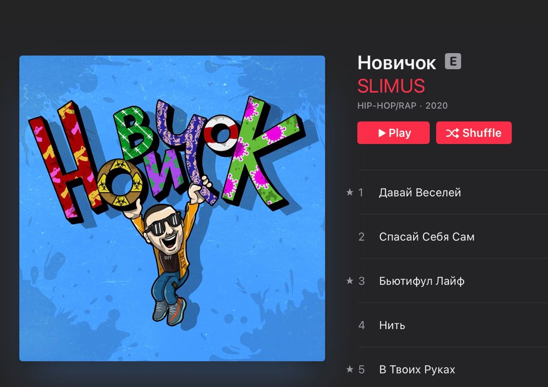548x387 pixels.
Task: Open the SLIMUS artist page
Action: 391,86
